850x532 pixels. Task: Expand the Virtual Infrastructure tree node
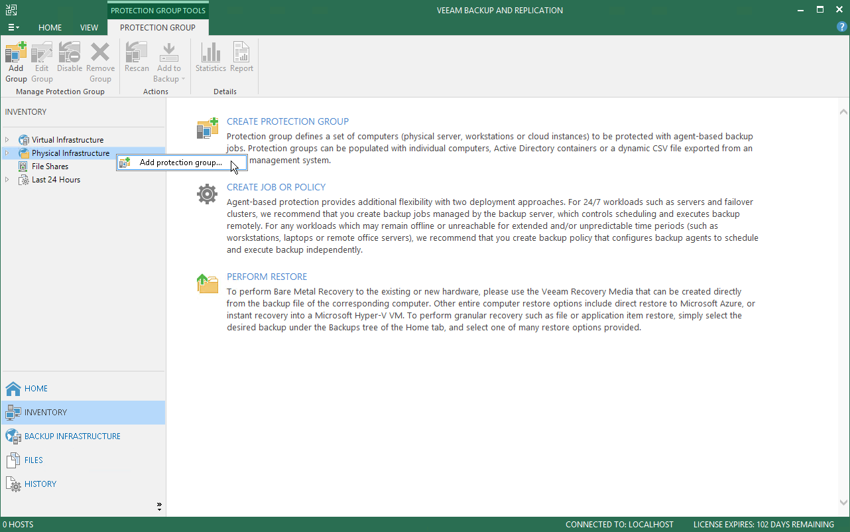[7, 140]
